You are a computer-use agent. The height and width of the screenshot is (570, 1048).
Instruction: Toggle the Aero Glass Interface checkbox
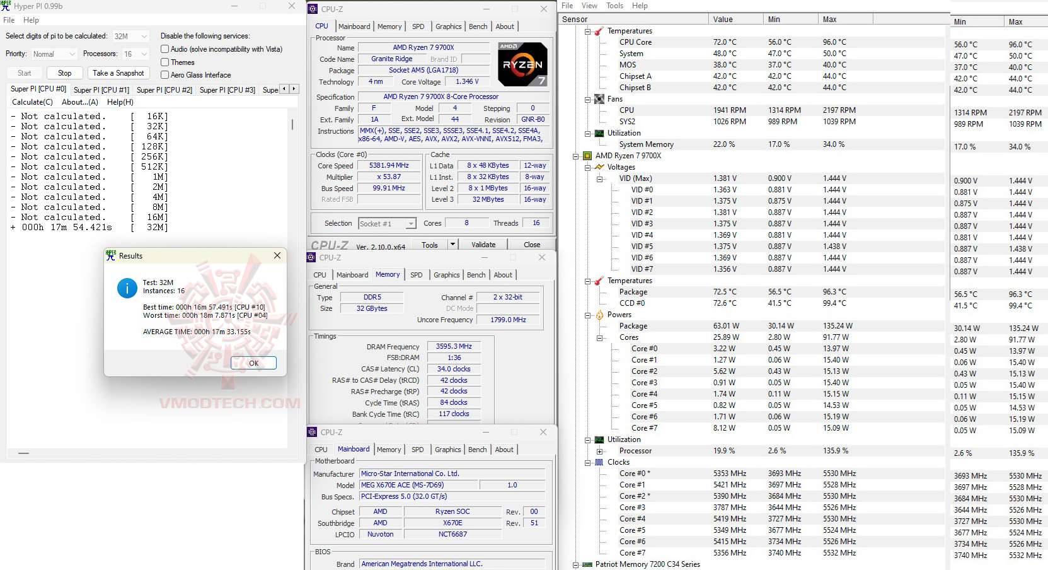click(164, 75)
